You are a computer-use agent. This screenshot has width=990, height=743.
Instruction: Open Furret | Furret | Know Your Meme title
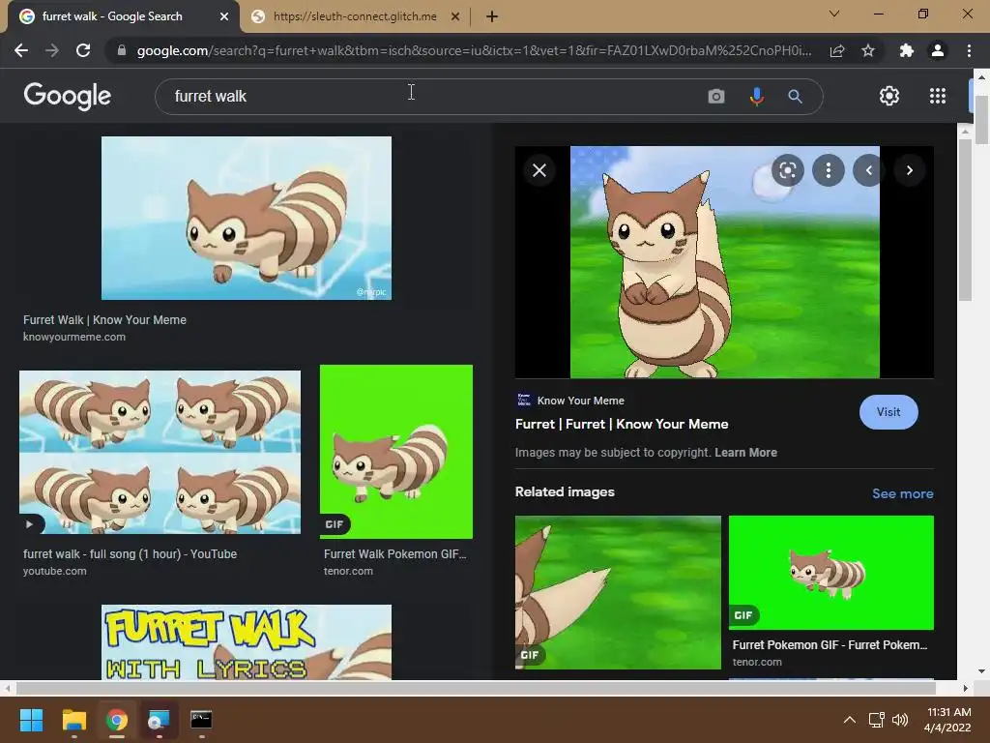tap(622, 424)
